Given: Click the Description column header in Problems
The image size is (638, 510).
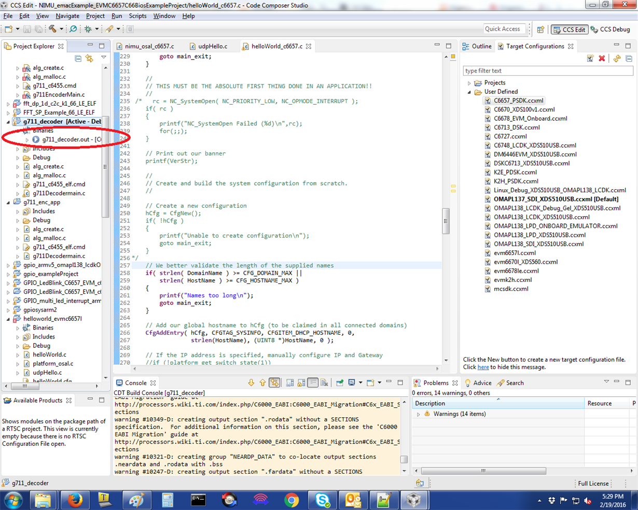Looking at the screenshot, I should (x=498, y=403).
